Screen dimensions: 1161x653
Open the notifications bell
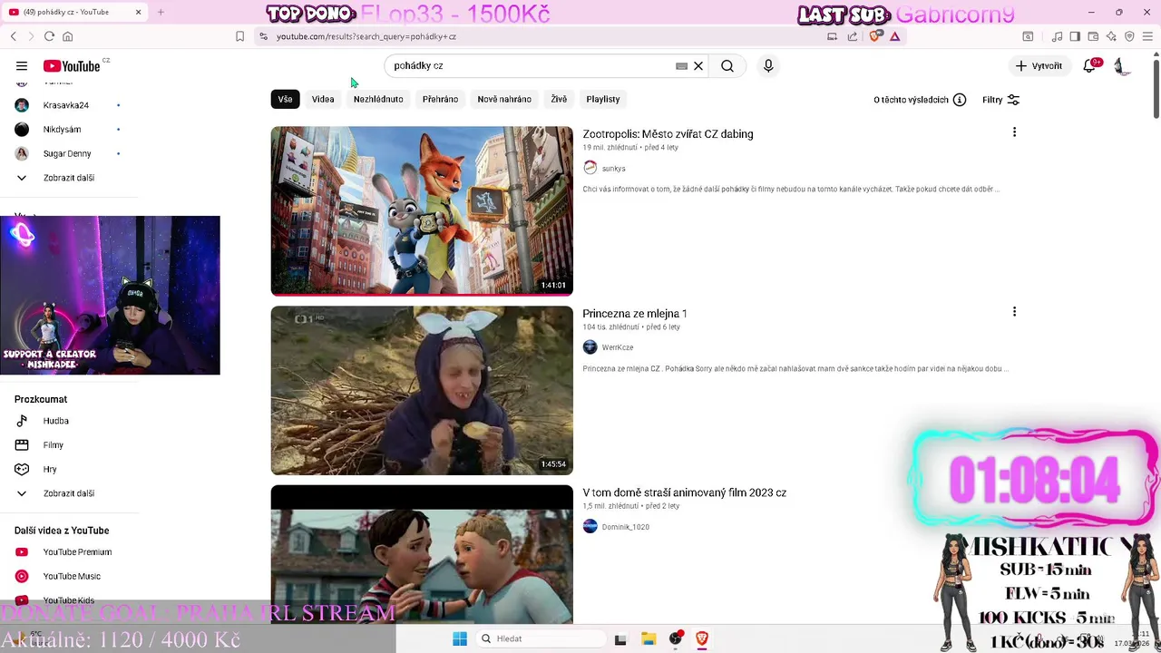(1089, 66)
